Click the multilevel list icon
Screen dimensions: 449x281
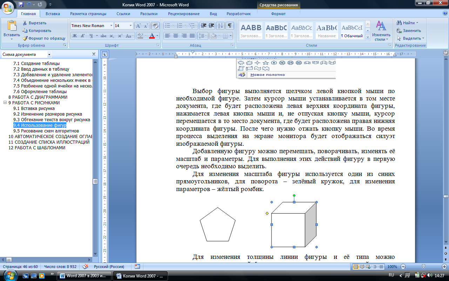[192, 26]
